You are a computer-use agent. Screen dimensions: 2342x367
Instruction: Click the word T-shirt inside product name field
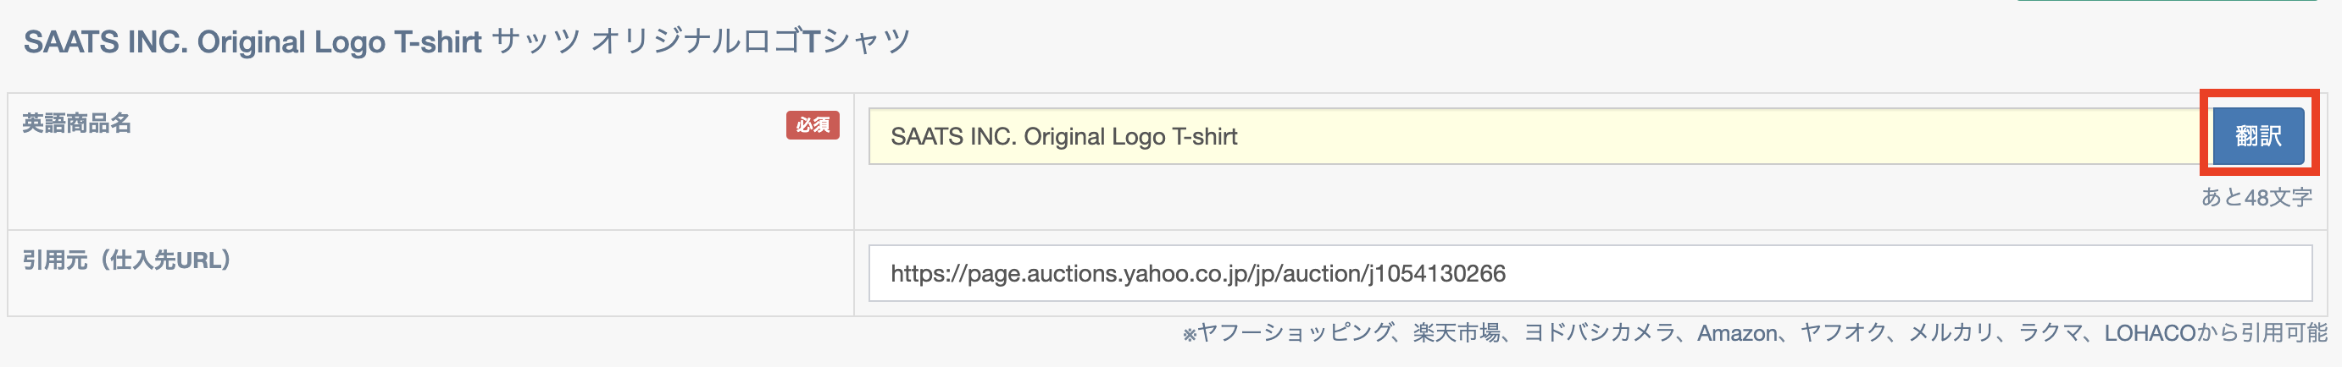tap(1205, 136)
